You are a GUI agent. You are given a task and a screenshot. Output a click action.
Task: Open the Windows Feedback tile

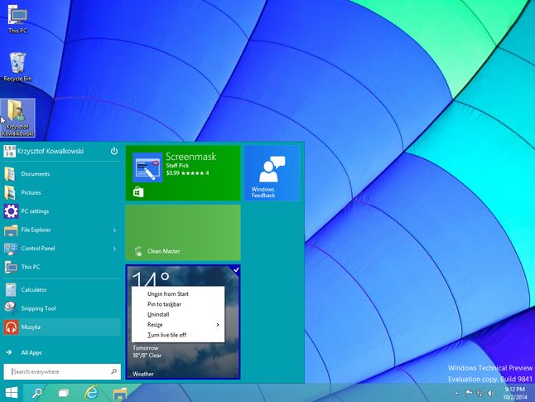[272, 173]
